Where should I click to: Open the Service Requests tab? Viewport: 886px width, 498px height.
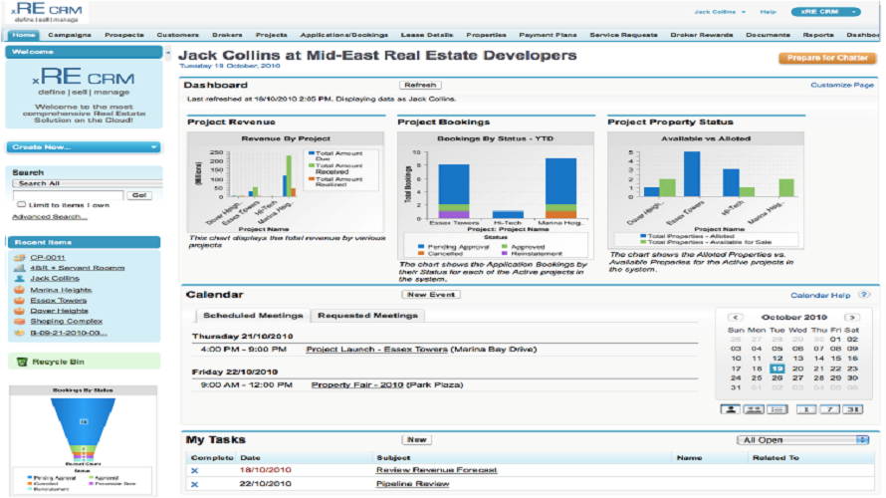pos(624,35)
